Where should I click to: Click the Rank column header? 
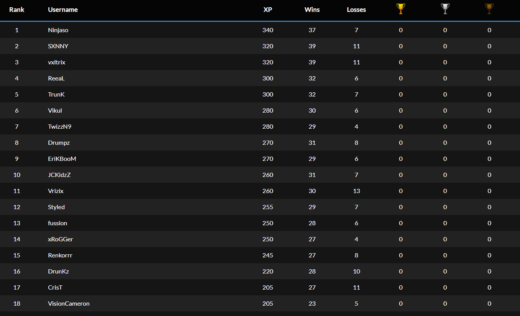(16, 10)
